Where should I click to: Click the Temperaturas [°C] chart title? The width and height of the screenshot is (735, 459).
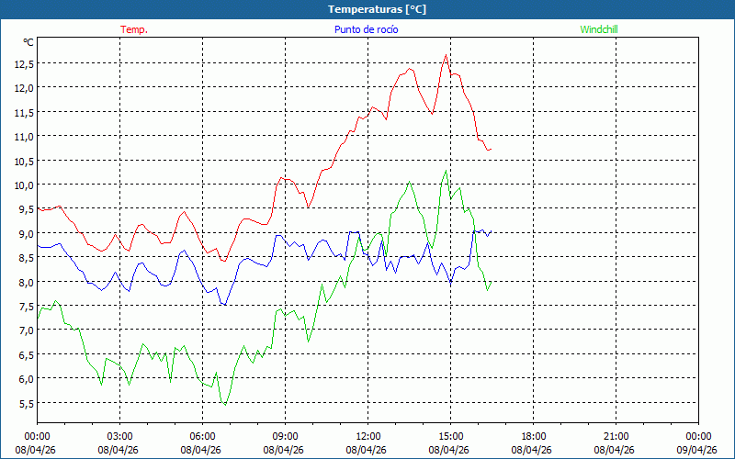(x=377, y=9)
